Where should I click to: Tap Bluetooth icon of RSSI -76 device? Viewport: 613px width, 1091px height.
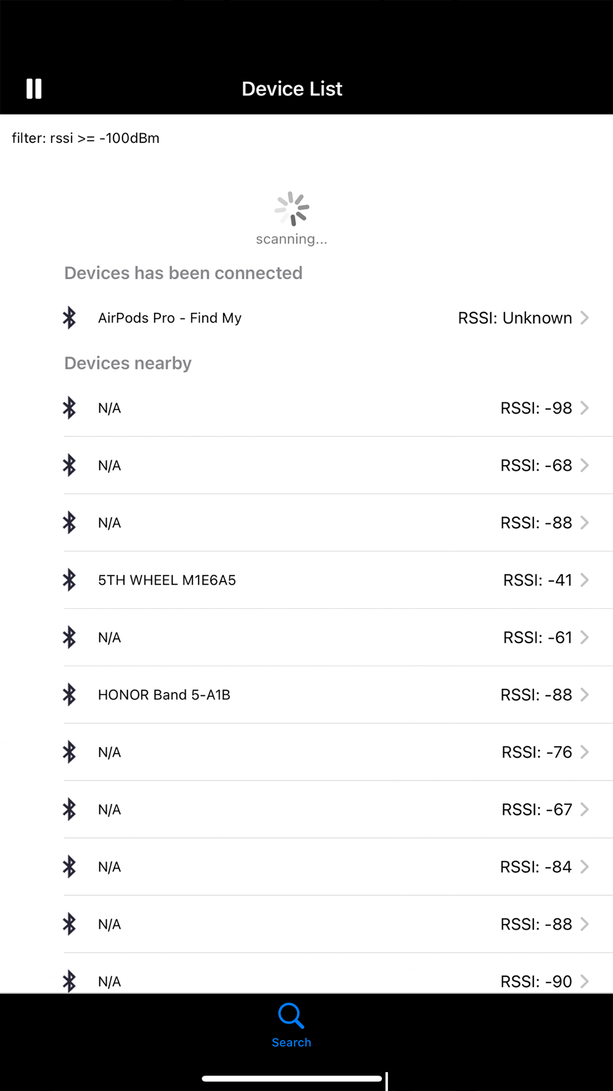pos(69,752)
